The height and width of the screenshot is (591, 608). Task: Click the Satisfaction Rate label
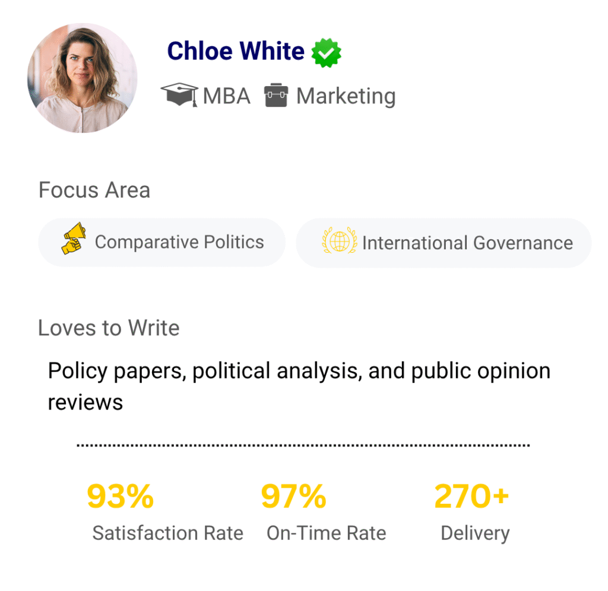pos(167,533)
